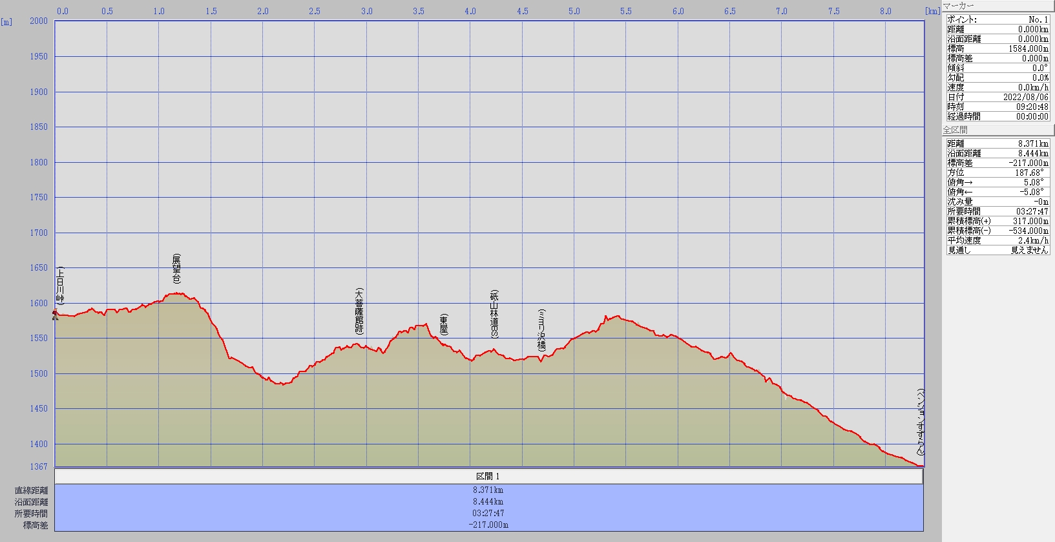Screen dimensions: 1055x542
Task: Select the 標高差 -217.000m cell in bottom table
Action: (488, 525)
